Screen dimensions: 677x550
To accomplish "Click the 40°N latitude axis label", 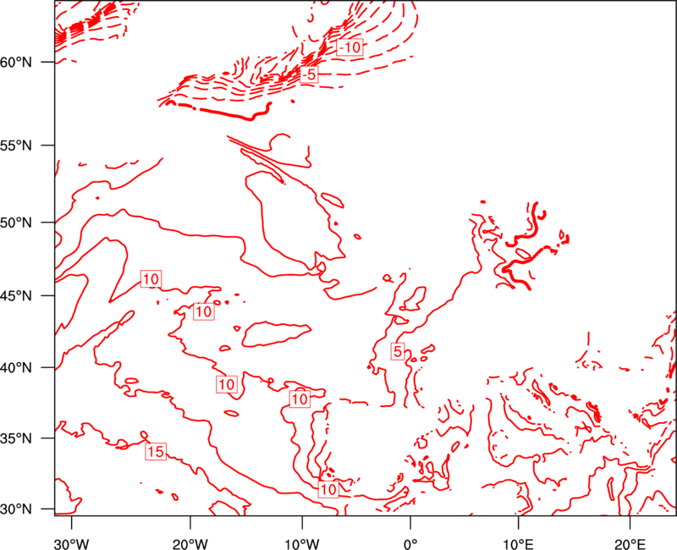I will click(16, 368).
